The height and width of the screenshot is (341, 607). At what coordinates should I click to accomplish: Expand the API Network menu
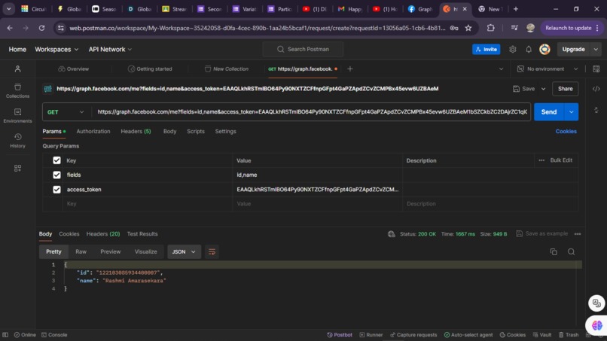pos(110,49)
